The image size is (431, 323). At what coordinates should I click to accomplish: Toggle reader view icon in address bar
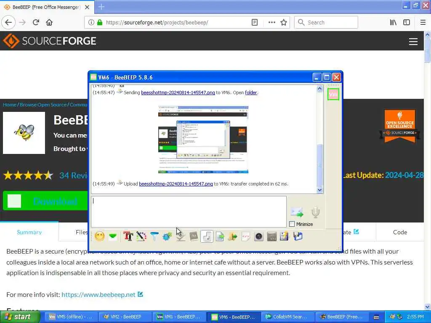coord(255,22)
